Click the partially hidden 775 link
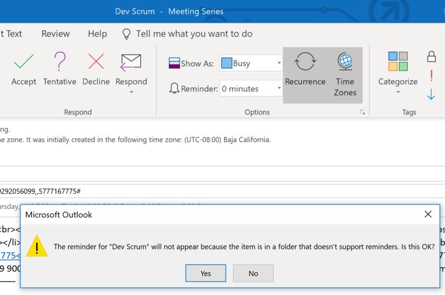Viewport: 445px width, 295px height. point(10,256)
